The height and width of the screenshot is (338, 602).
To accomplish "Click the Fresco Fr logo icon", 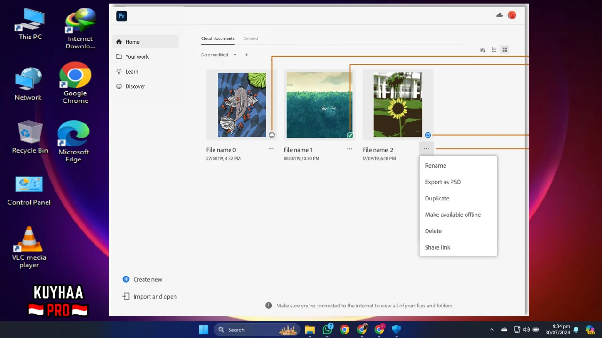I will 121,16.
